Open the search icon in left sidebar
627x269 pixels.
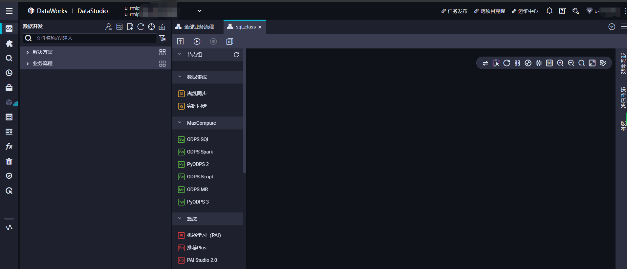(x=9, y=58)
